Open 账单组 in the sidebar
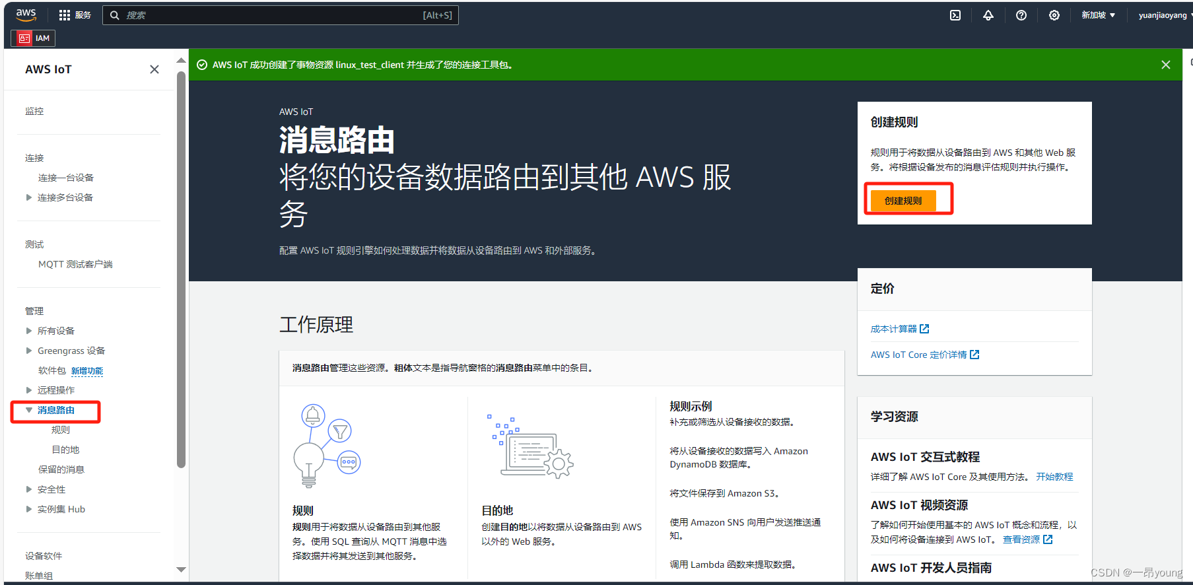The width and height of the screenshot is (1193, 585). pos(39,576)
